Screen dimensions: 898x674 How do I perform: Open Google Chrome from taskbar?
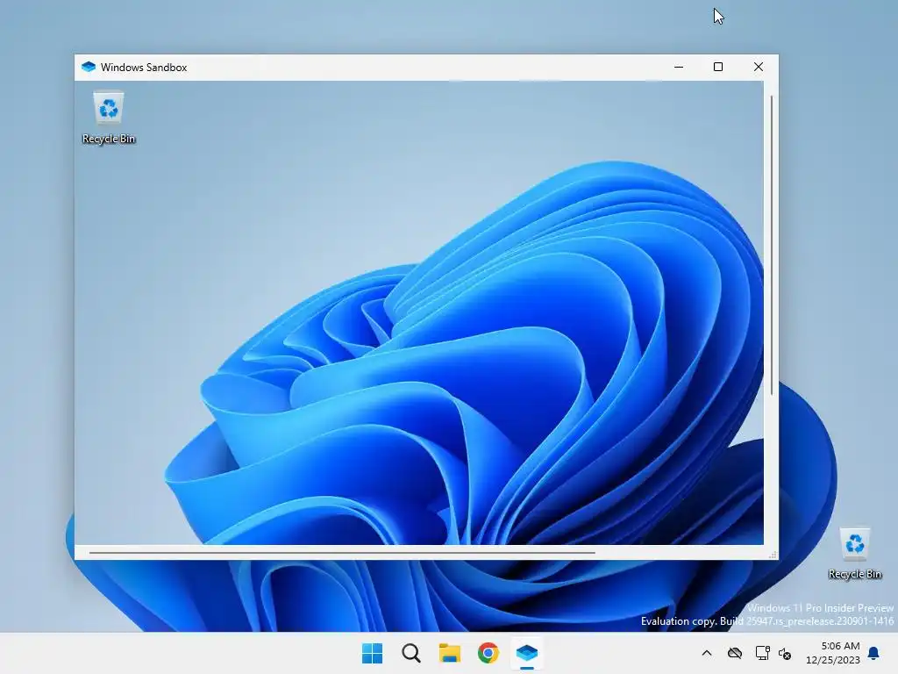coord(488,653)
